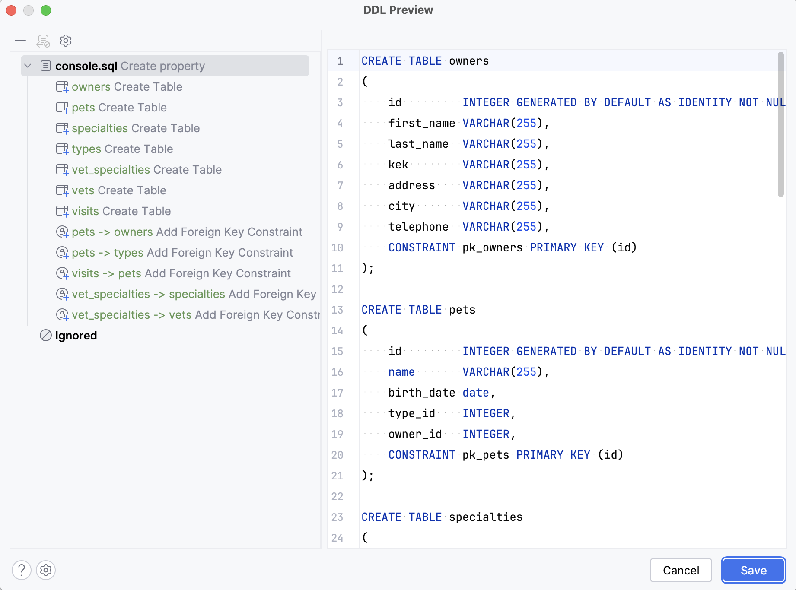This screenshot has height=590, width=796.
Task: Click the ignore-changes toolbar icon
Action: (x=43, y=41)
